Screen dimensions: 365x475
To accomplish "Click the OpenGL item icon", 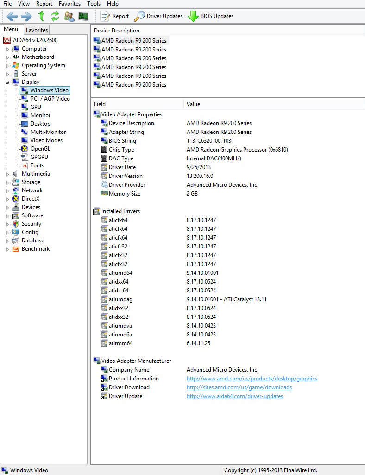I will (x=25, y=148).
